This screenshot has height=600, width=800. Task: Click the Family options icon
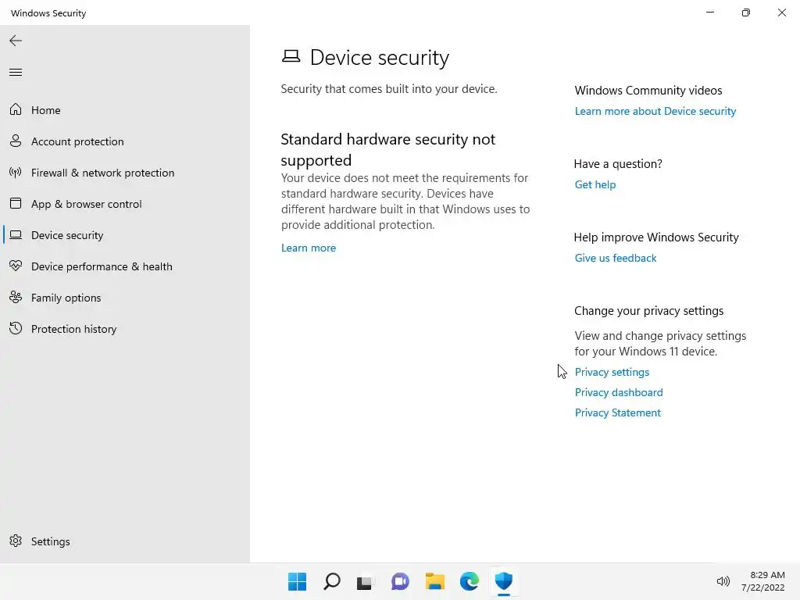[x=16, y=298]
